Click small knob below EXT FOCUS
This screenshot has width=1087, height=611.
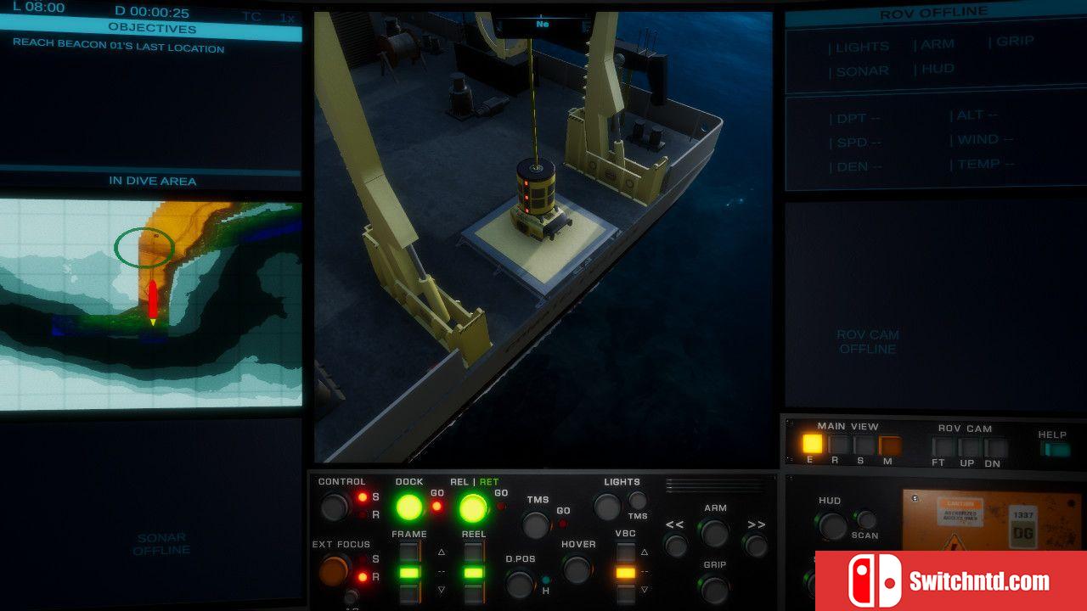click(x=351, y=597)
